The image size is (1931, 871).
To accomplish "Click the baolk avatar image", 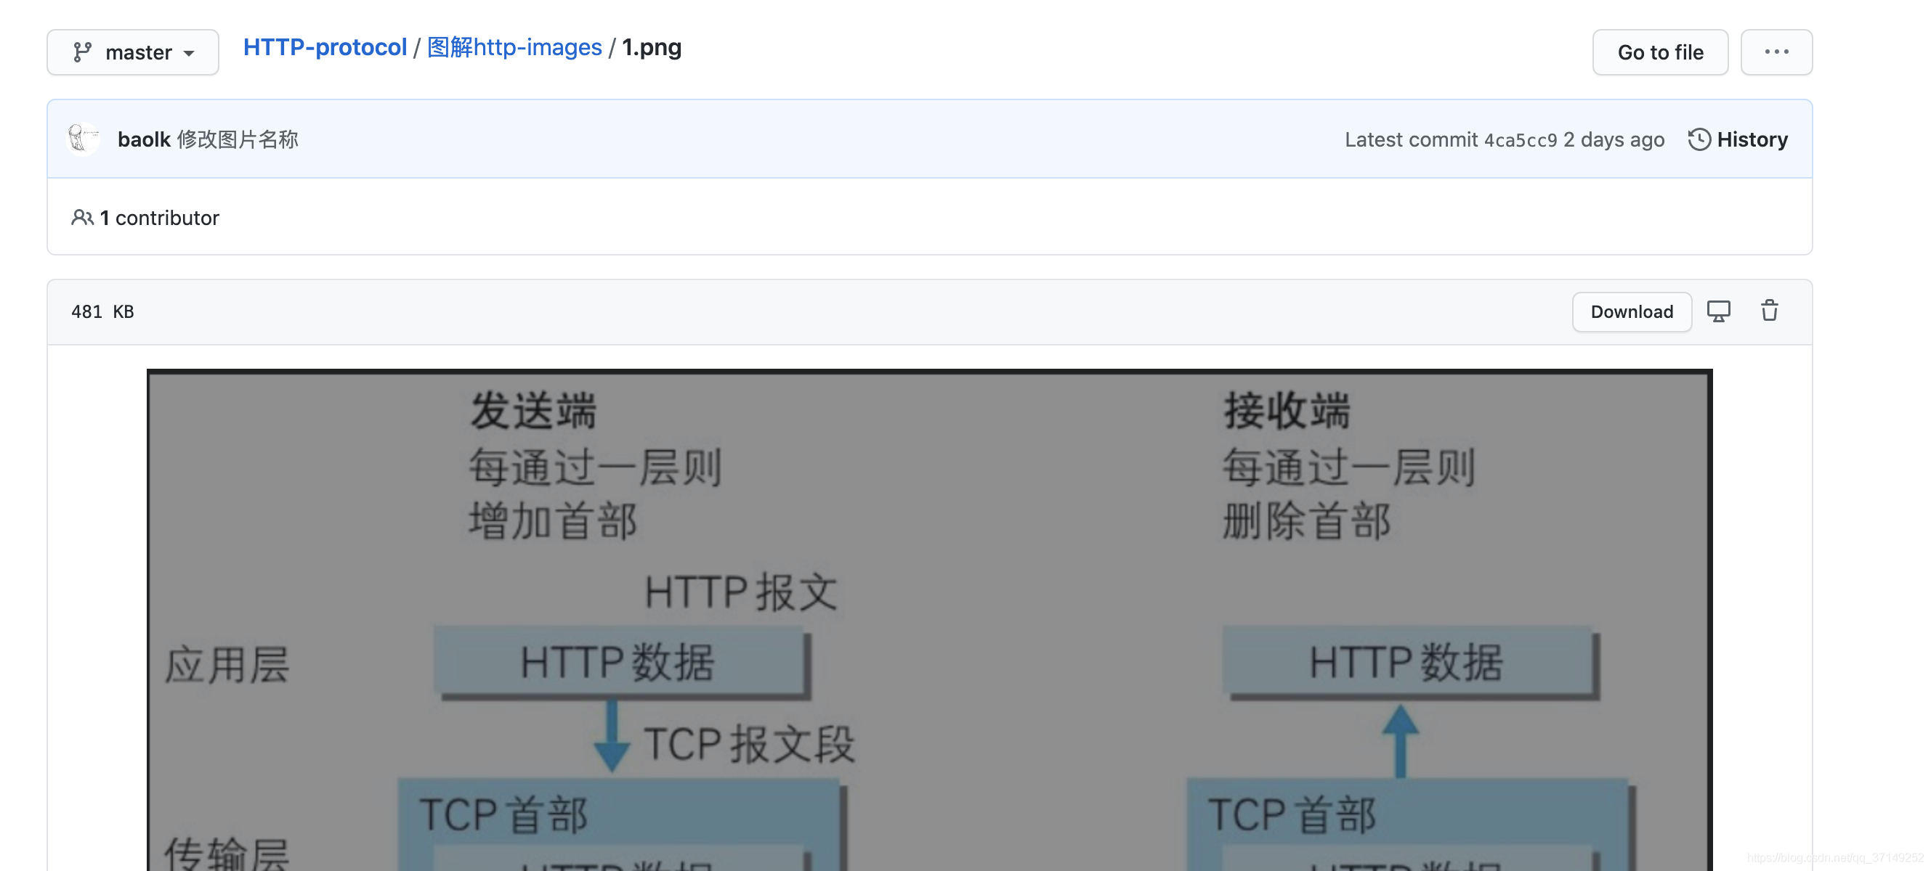I will click(x=84, y=139).
